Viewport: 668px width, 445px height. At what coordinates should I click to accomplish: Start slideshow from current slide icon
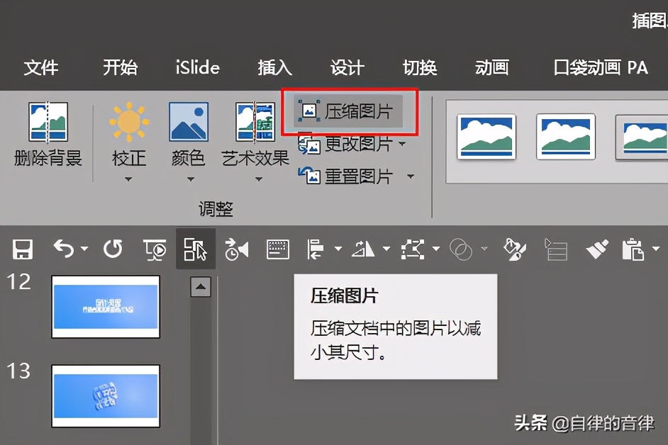point(155,249)
